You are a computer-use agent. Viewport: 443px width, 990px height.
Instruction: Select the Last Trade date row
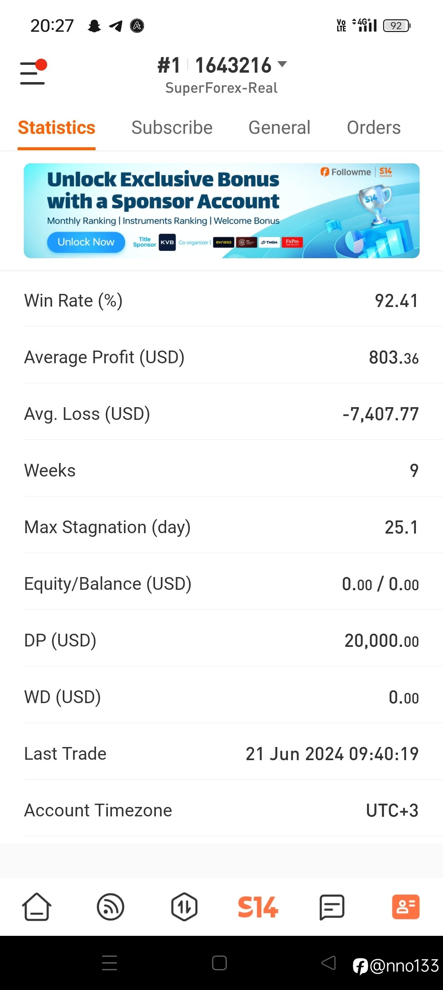coord(221,754)
